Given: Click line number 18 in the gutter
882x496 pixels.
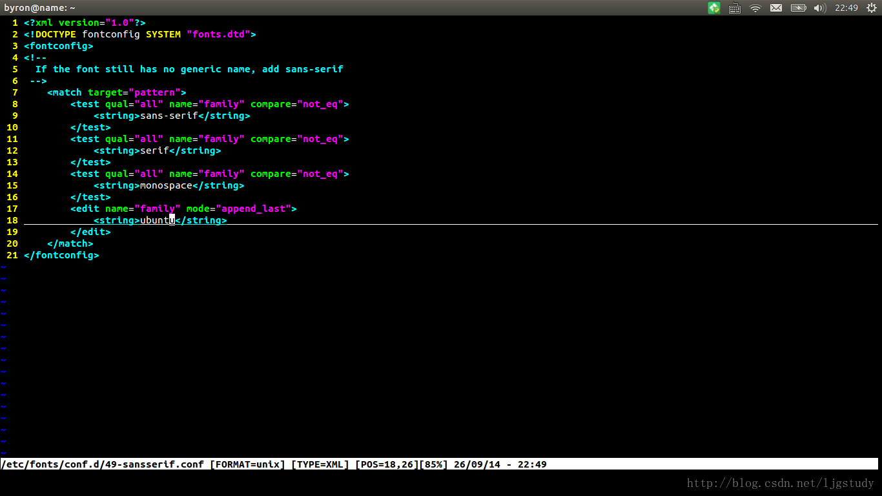Looking at the screenshot, I should (x=12, y=220).
